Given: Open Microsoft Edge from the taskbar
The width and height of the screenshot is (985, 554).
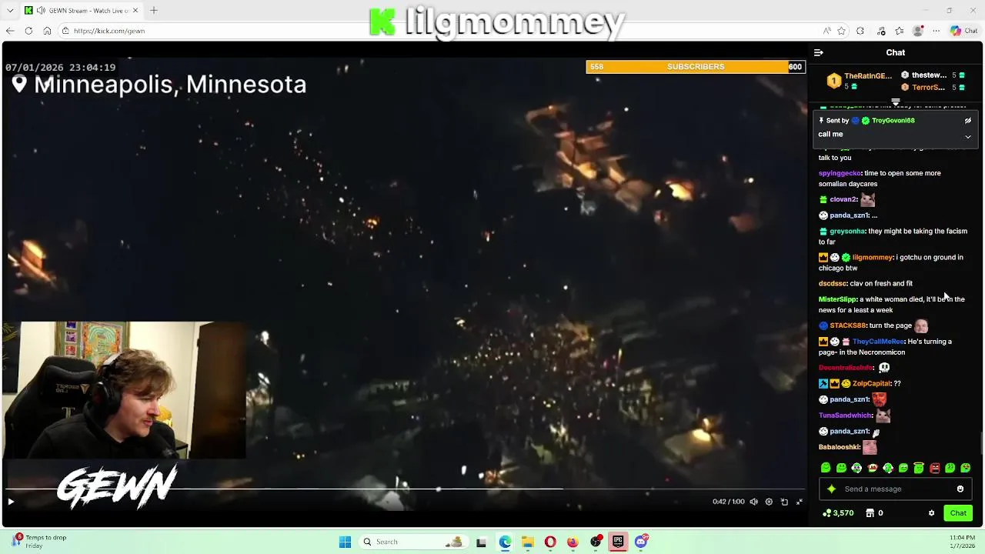Looking at the screenshot, I should (x=505, y=542).
